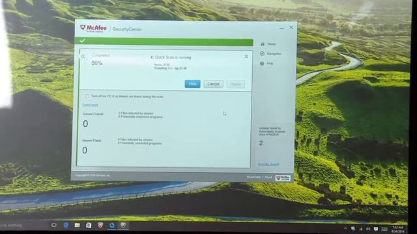Open the volume icon in the tray
417x234 pixels.
[368, 229]
